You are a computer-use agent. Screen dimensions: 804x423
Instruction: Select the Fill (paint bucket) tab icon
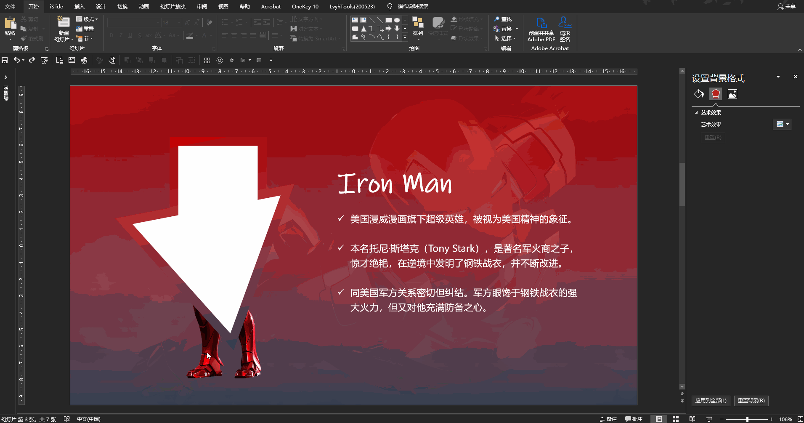[x=699, y=93]
